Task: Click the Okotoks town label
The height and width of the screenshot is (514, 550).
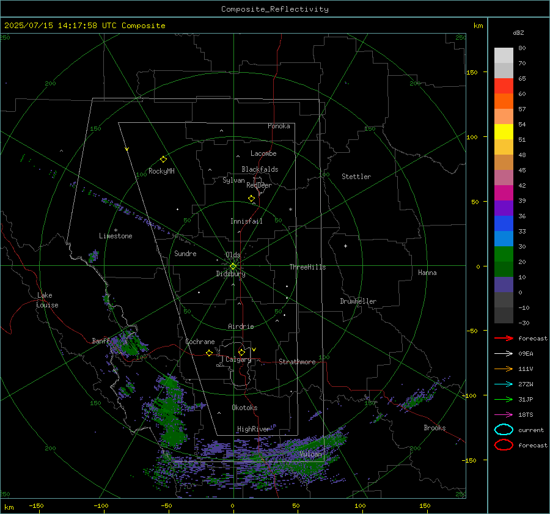Action: [x=244, y=408]
